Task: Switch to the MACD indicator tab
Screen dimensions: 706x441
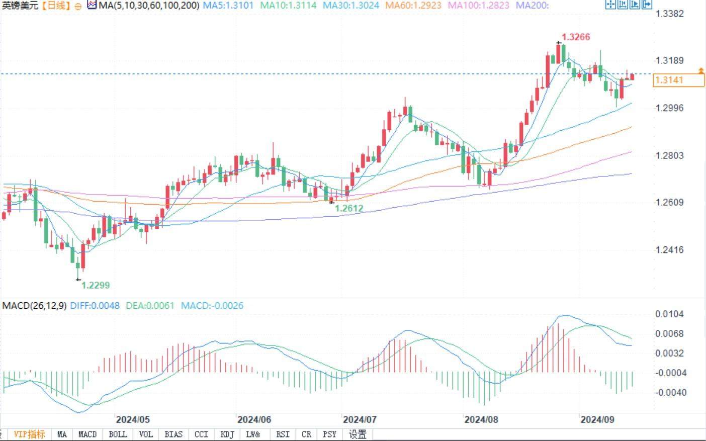Action: [x=87, y=434]
